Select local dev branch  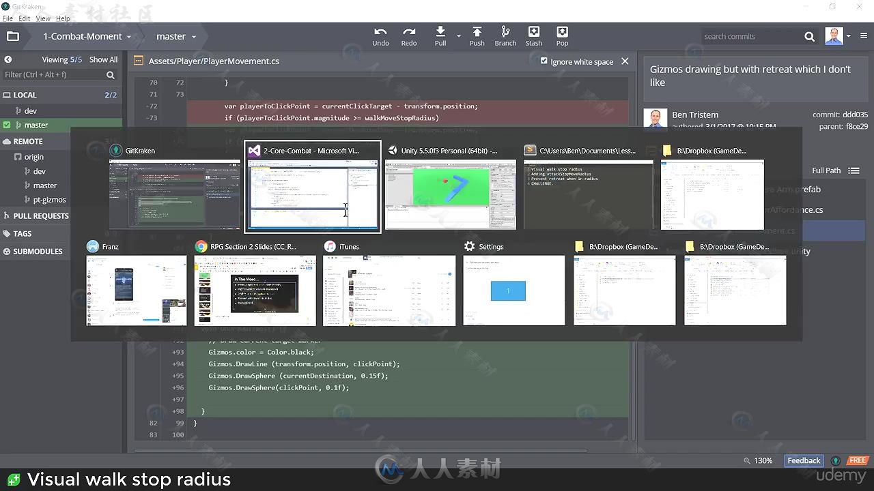coord(31,110)
